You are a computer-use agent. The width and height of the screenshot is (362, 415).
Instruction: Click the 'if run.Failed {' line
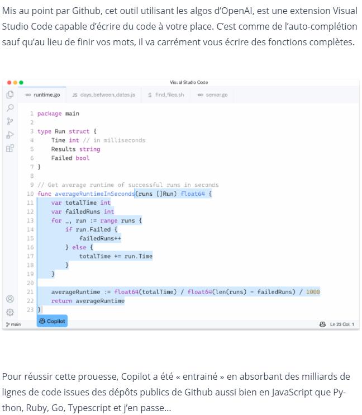click(x=91, y=229)
